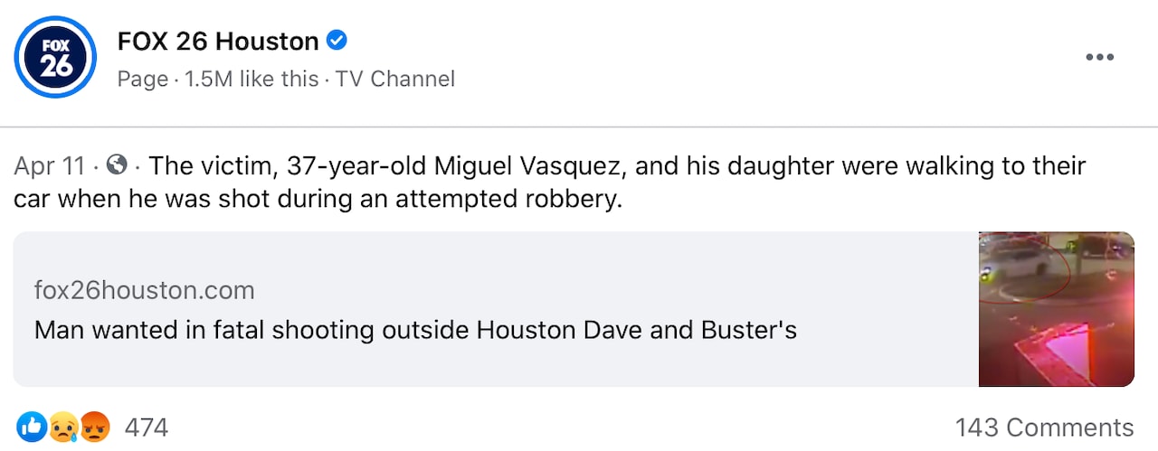View the 143 Comments
Viewport: 1158px width, 451px height.
pos(1044,427)
